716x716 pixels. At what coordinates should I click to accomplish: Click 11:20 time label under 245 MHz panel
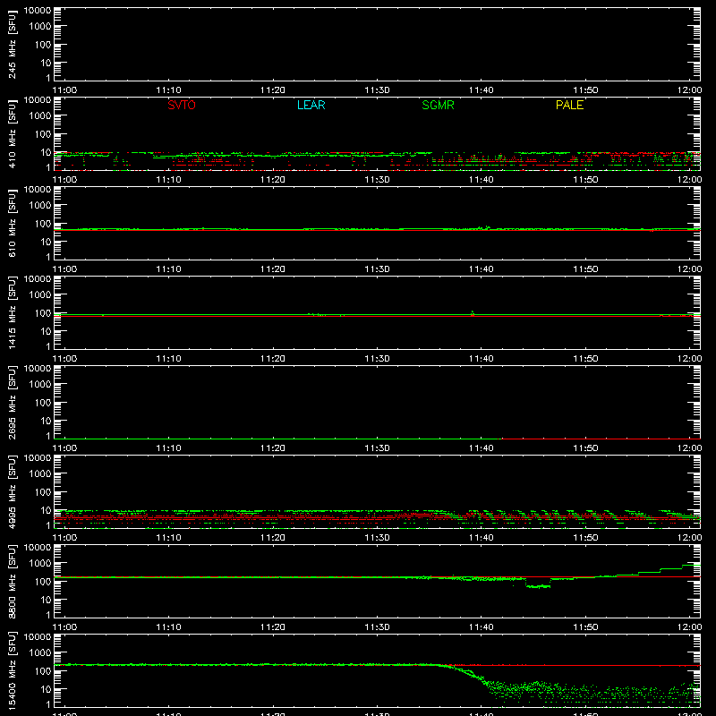coord(273,90)
